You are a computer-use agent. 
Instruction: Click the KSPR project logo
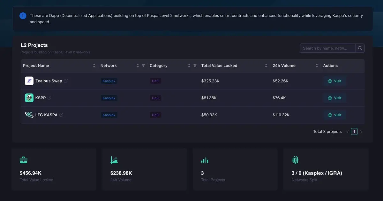[29, 98]
